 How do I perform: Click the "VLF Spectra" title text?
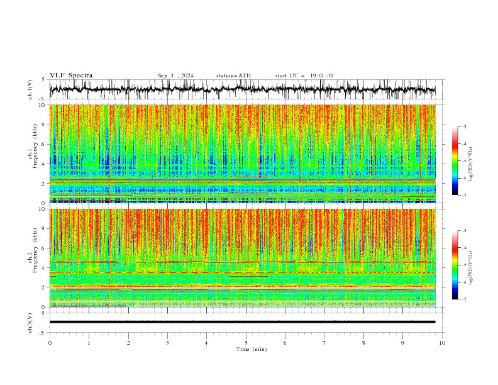coord(71,75)
